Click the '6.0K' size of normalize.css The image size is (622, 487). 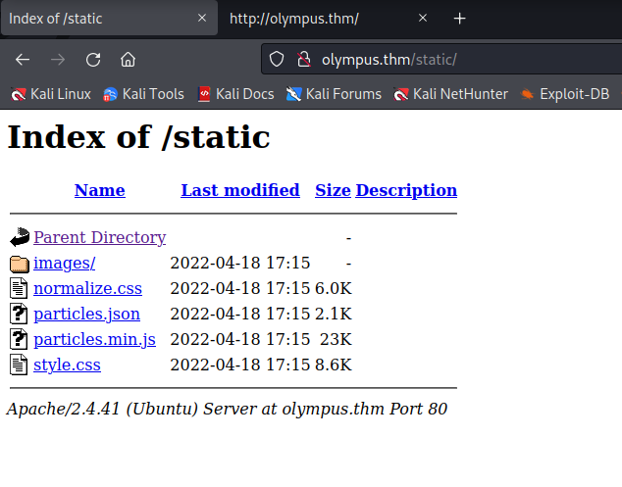334,288
